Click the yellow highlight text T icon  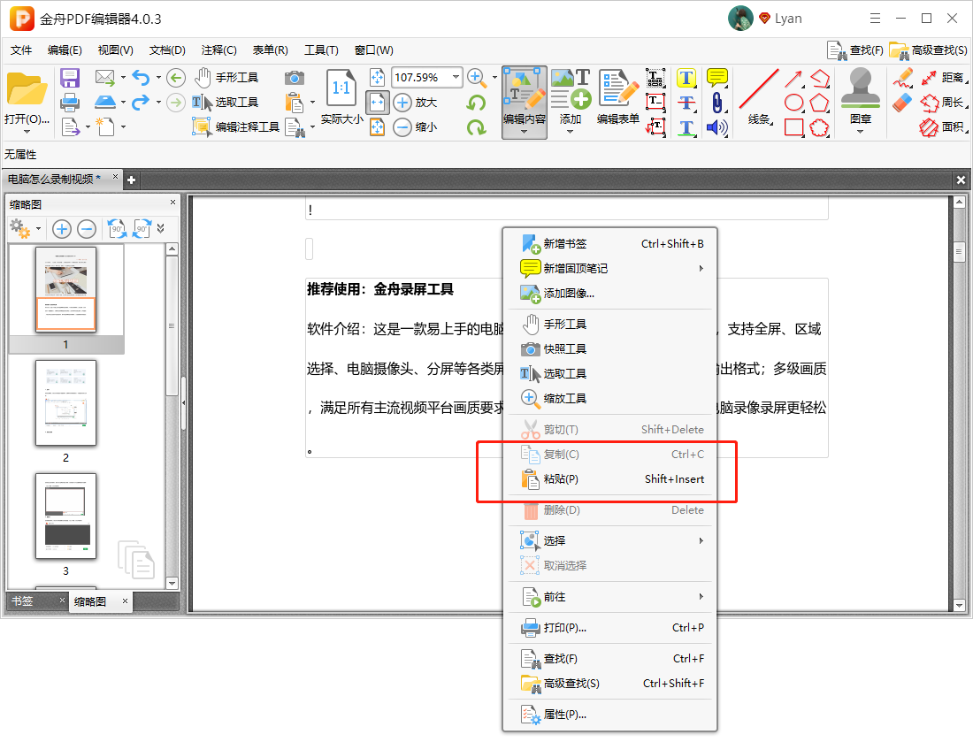click(686, 78)
